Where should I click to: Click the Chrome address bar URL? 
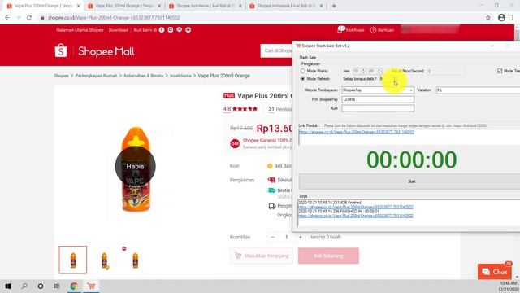coord(114,18)
